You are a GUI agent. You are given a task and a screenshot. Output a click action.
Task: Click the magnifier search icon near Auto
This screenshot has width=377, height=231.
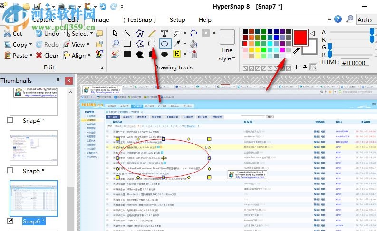tap(349, 19)
